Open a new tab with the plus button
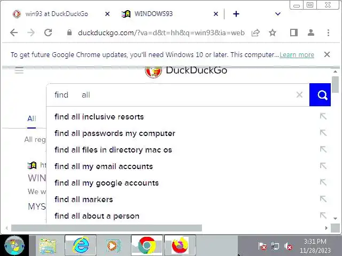 (x=236, y=14)
